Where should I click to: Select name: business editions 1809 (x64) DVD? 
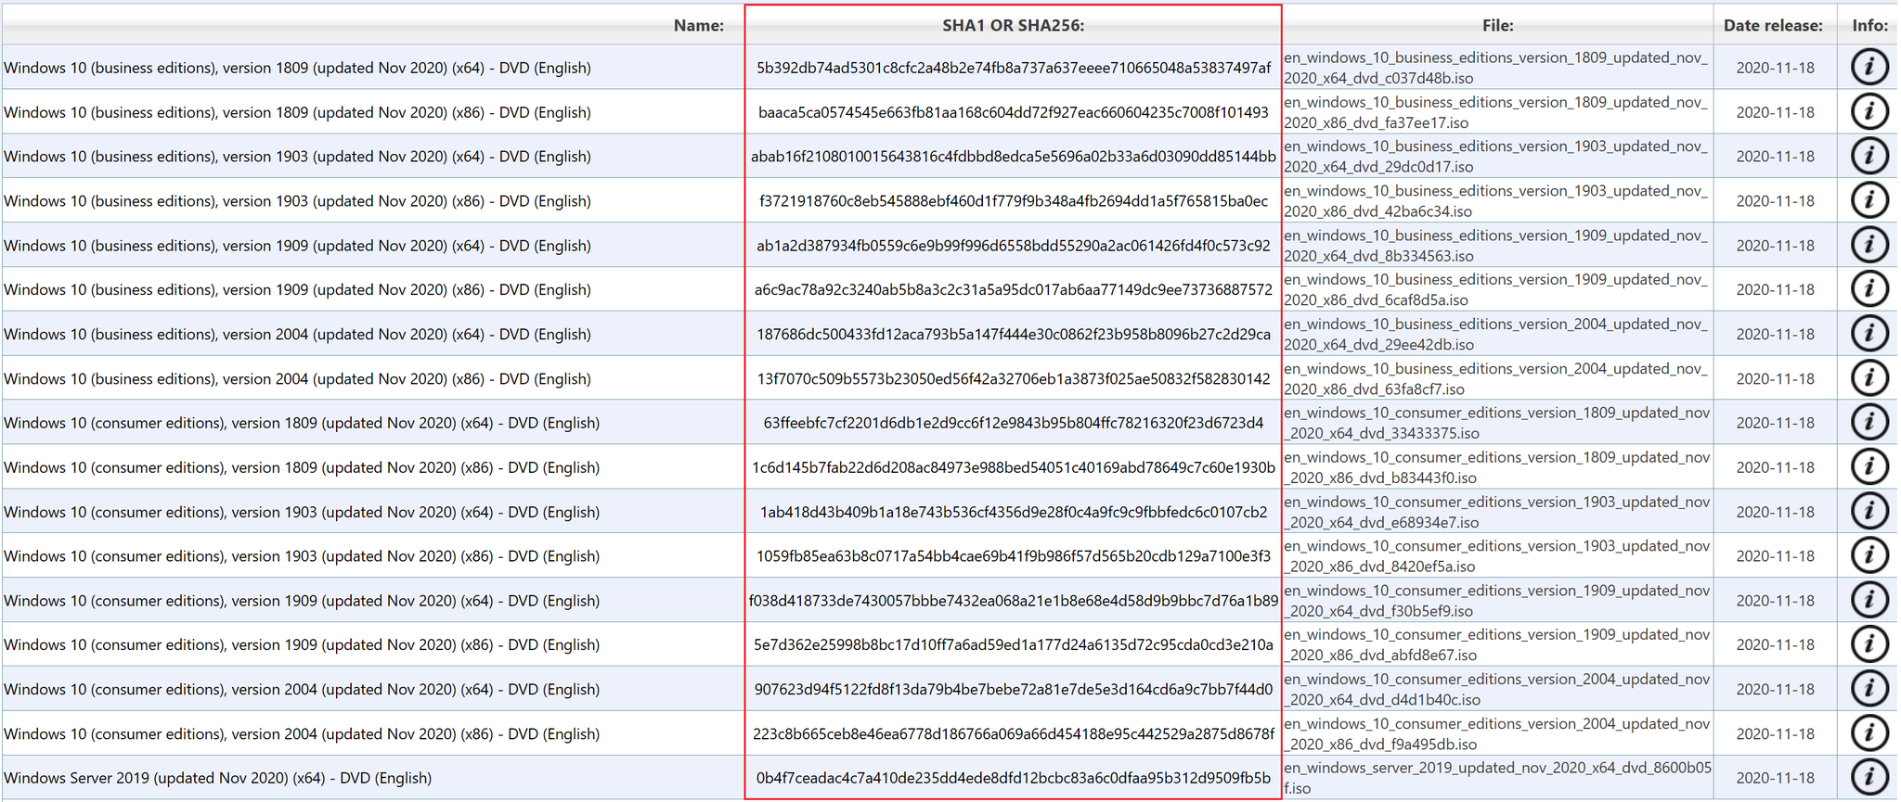297,68
